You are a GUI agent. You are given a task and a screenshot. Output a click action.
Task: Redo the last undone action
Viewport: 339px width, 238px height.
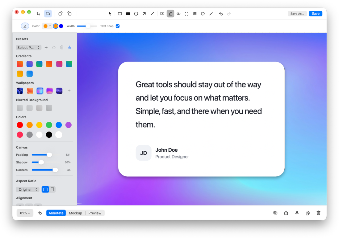[229, 14]
